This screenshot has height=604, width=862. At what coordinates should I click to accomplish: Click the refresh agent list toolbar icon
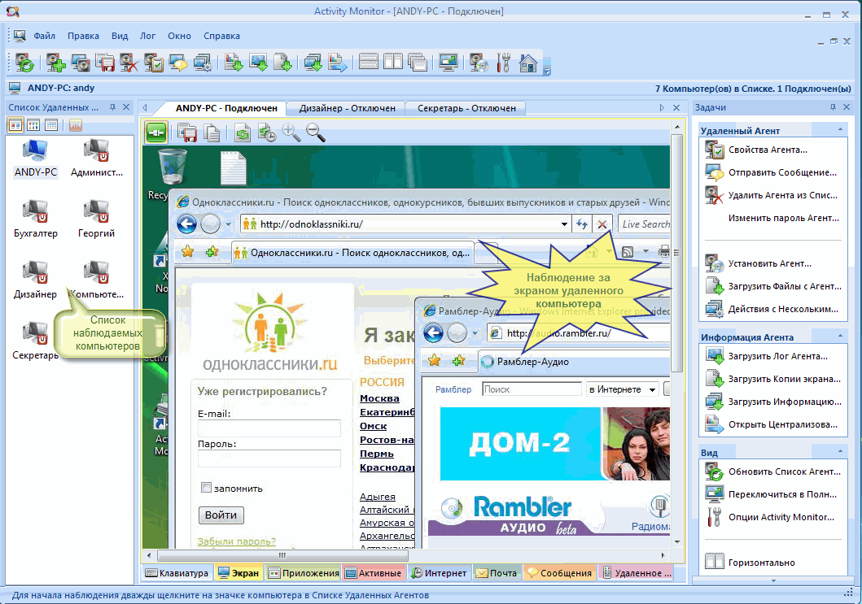pos(24,63)
